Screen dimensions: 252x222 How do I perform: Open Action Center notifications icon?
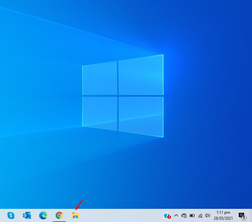pos(242,216)
